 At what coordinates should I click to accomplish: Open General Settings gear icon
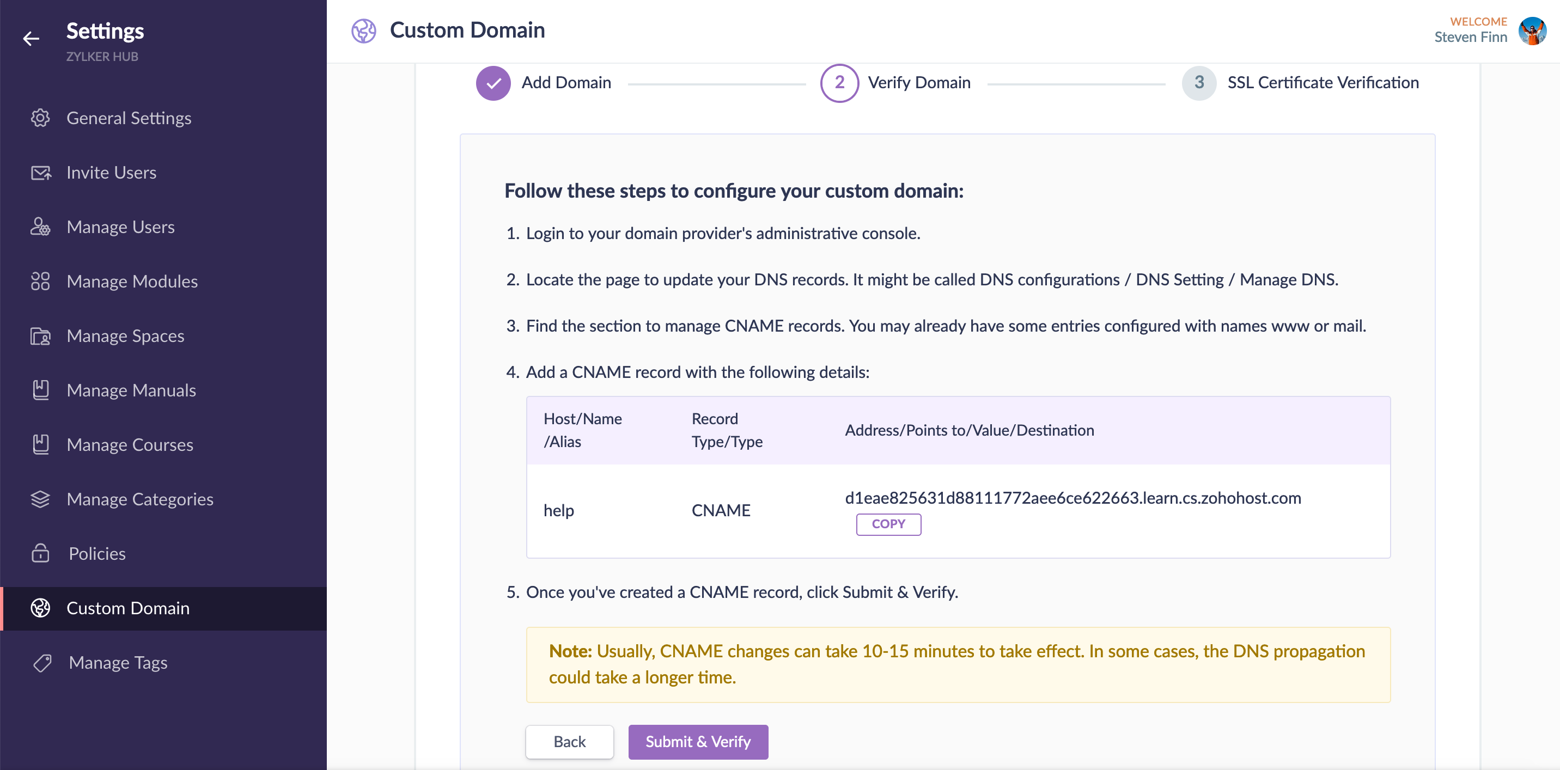pyautogui.click(x=40, y=118)
